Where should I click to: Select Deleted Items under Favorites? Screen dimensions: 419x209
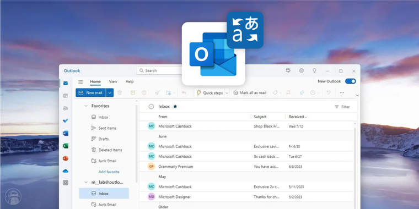(110, 150)
